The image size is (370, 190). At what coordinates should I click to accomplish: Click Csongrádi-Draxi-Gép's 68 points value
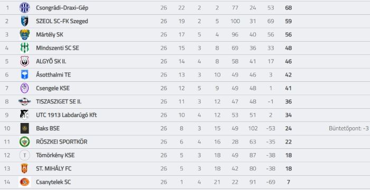point(289,8)
